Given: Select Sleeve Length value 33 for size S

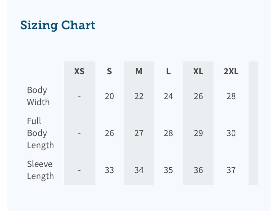Looking at the screenshot, I should 109,170.
